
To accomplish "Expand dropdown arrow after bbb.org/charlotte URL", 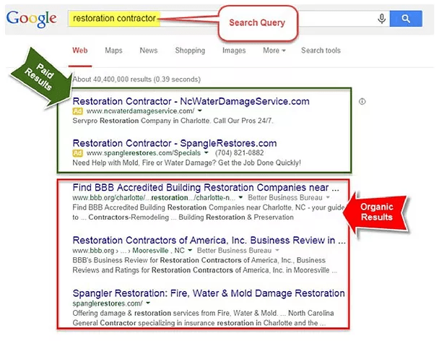I will click(x=240, y=197).
